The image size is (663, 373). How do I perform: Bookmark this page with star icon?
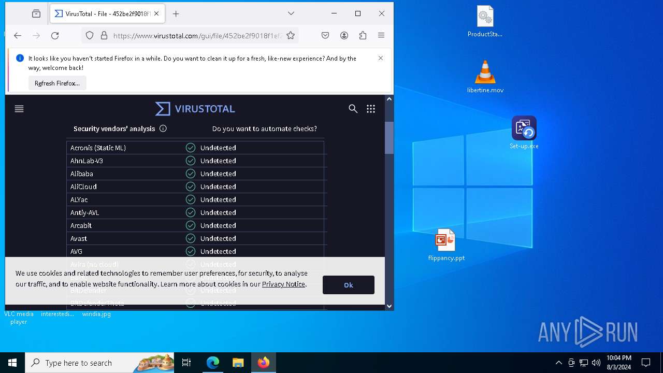pos(291,35)
